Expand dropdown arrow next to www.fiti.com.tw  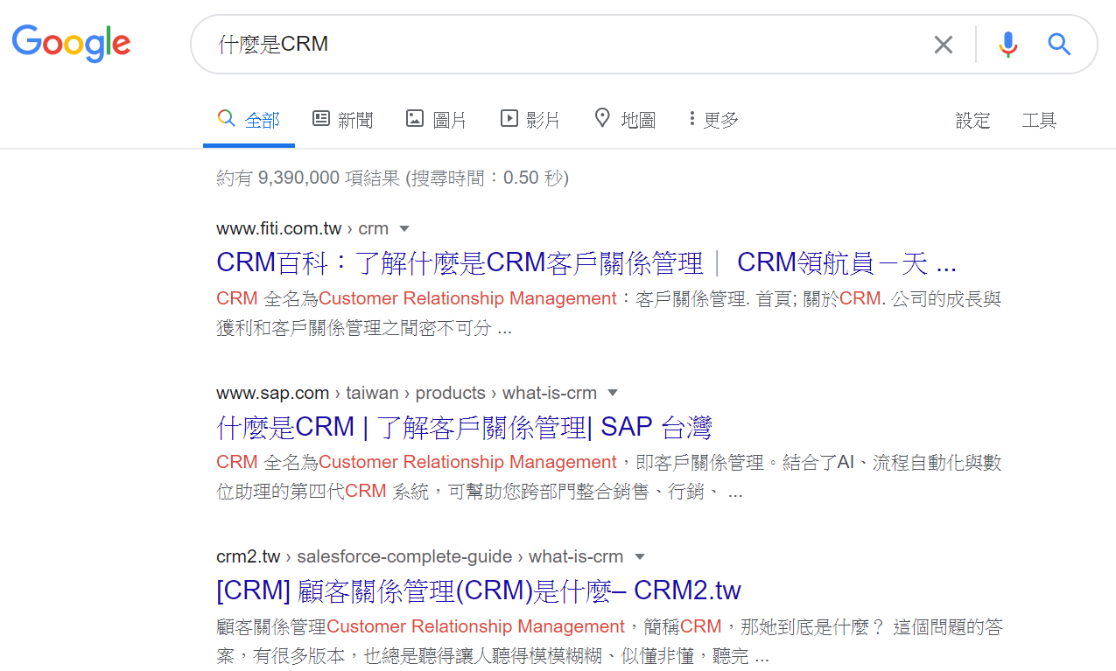pos(404,229)
